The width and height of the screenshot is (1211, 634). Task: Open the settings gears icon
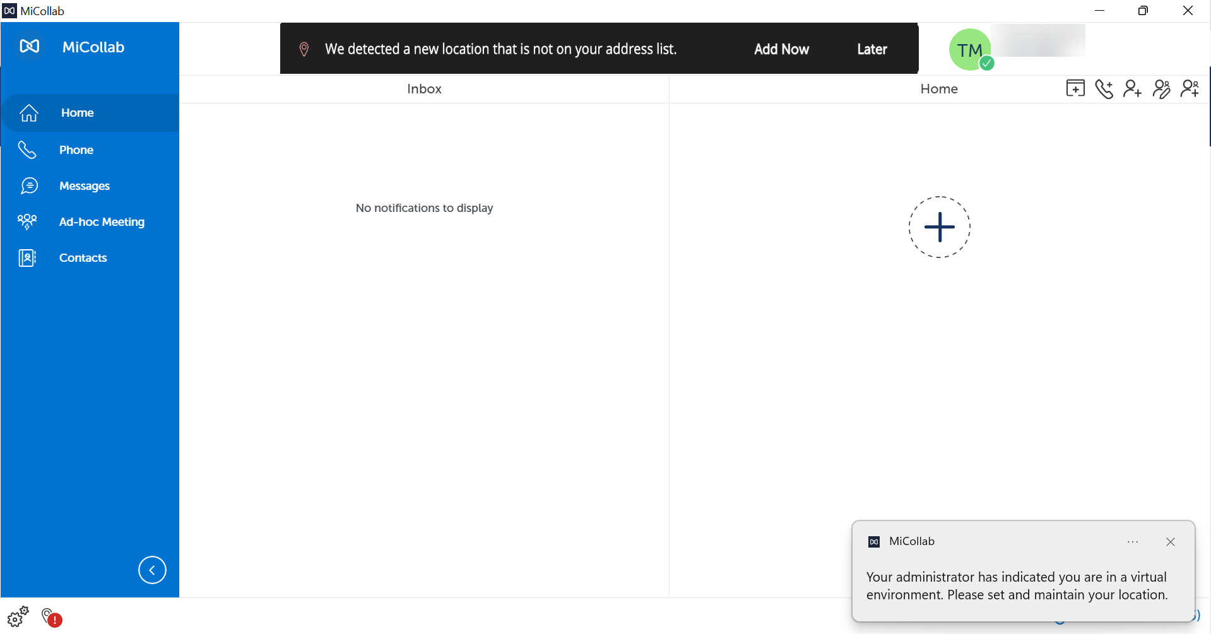18,616
